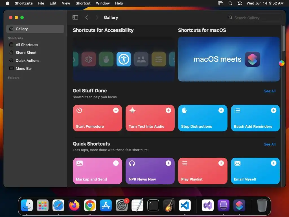Launch Google Chrome from the Dock

pyautogui.click(x=90, y=205)
